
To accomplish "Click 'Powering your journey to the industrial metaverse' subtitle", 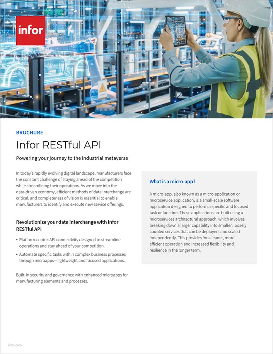I will click(x=72, y=158).
